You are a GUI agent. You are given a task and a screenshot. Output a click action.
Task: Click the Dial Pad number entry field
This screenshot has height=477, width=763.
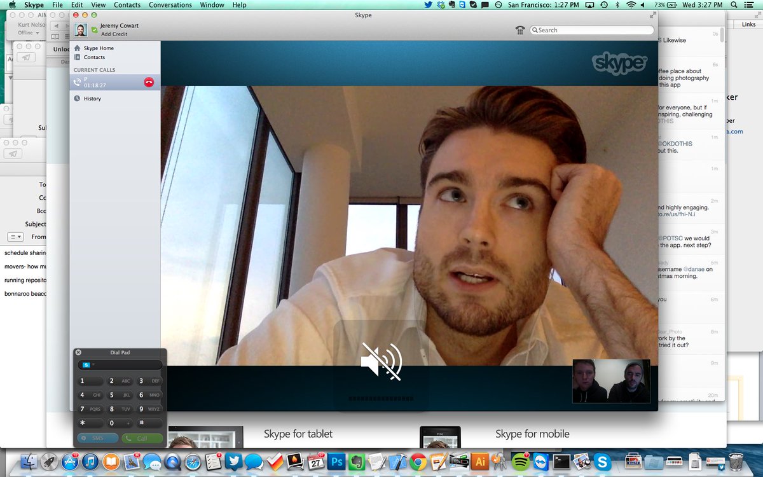[120, 365]
